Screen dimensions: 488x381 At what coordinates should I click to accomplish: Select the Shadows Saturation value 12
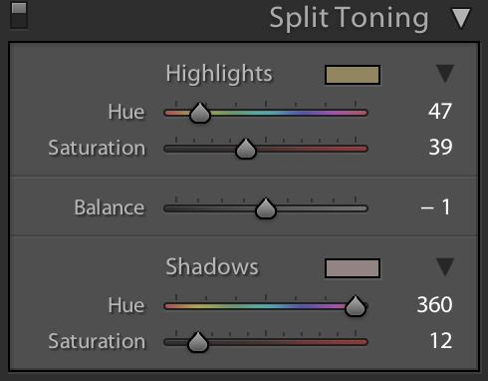(441, 340)
